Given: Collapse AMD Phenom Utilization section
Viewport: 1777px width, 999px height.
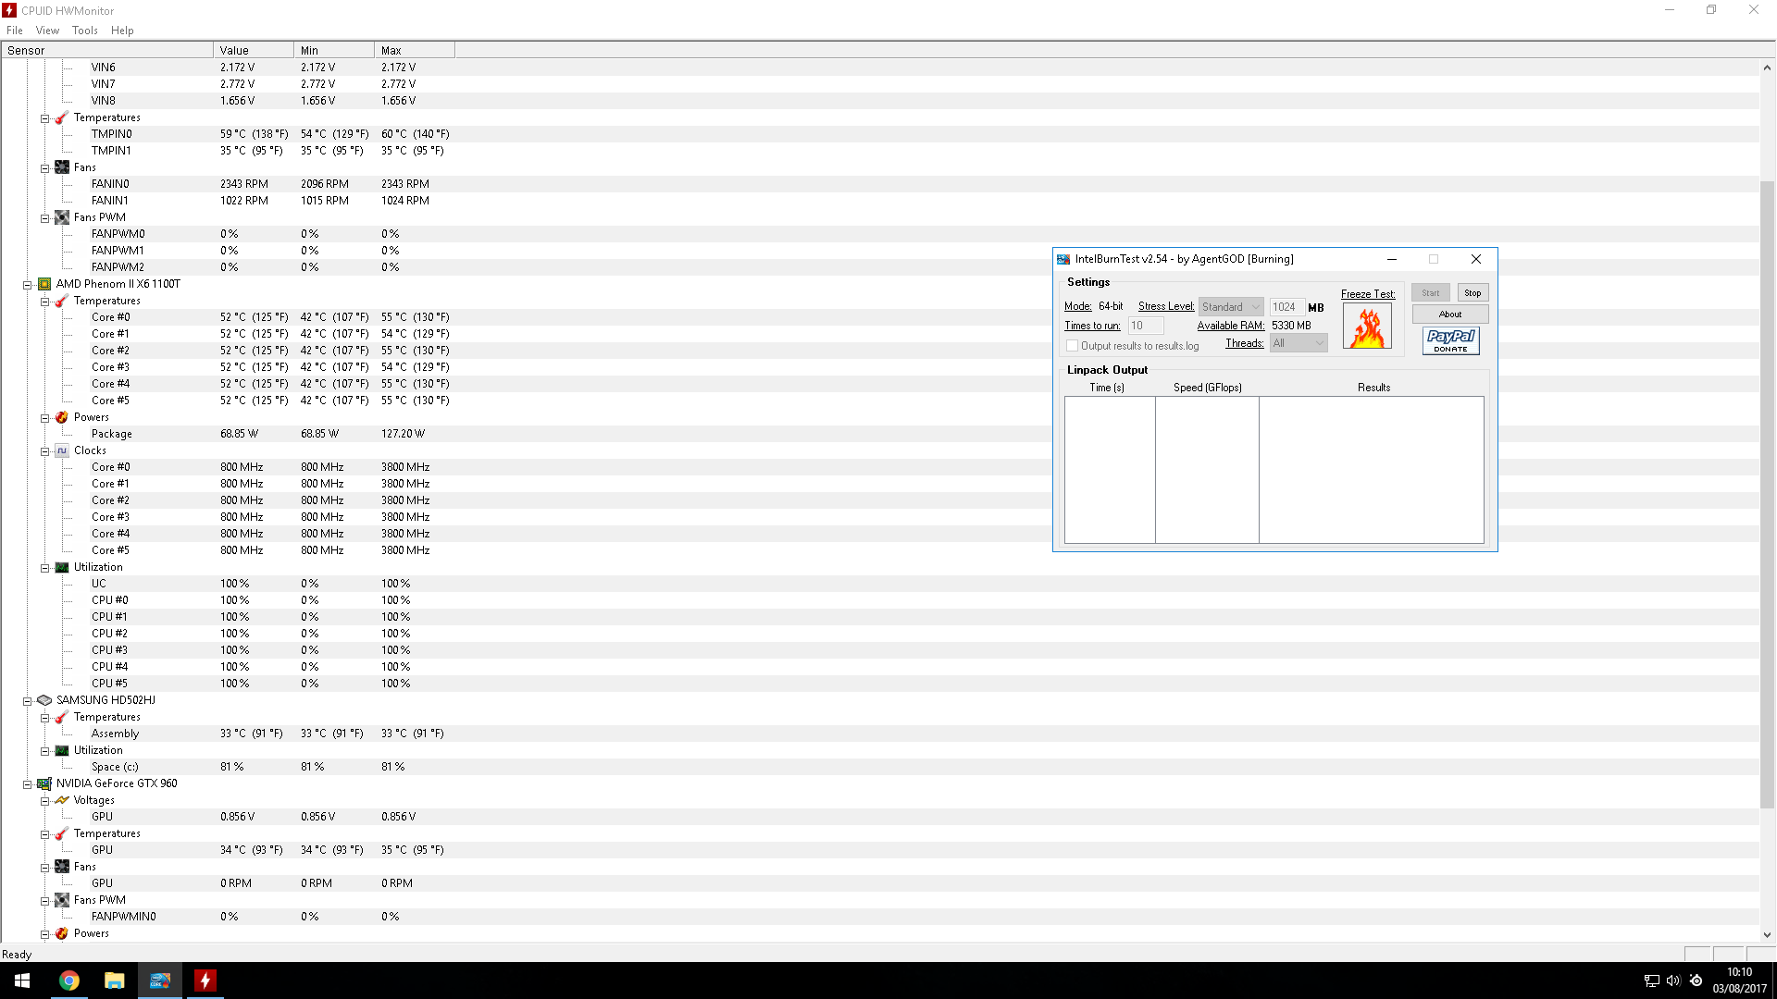Looking at the screenshot, I should click(44, 568).
